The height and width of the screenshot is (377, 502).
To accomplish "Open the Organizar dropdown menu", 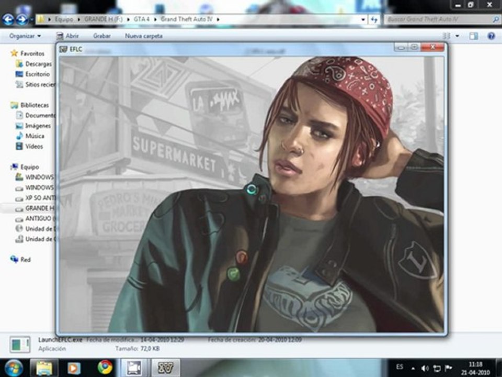I will [25, 36].
